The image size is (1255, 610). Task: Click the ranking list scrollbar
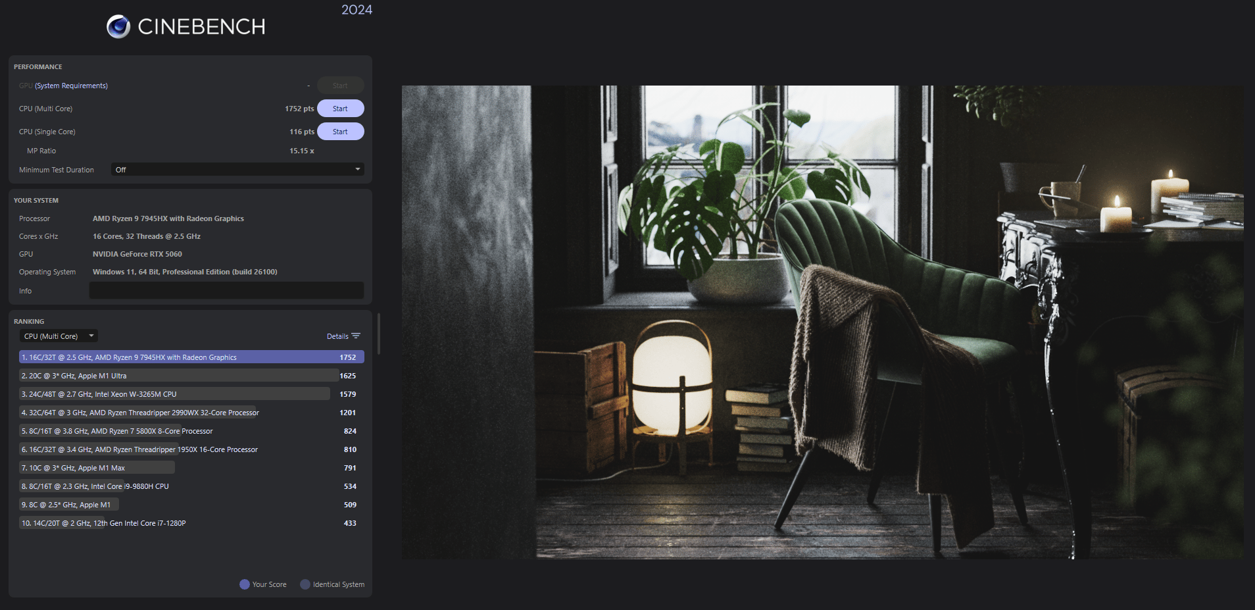tap(379, 333)
